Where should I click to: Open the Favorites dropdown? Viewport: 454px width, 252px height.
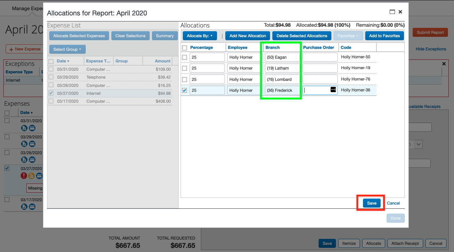point(348,36)
